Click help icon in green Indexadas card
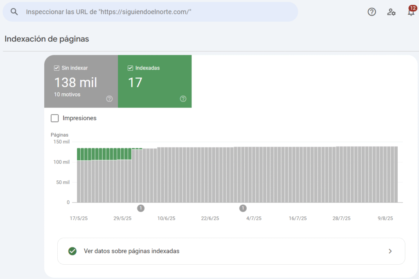419x279 pixels. pos(183,99)
